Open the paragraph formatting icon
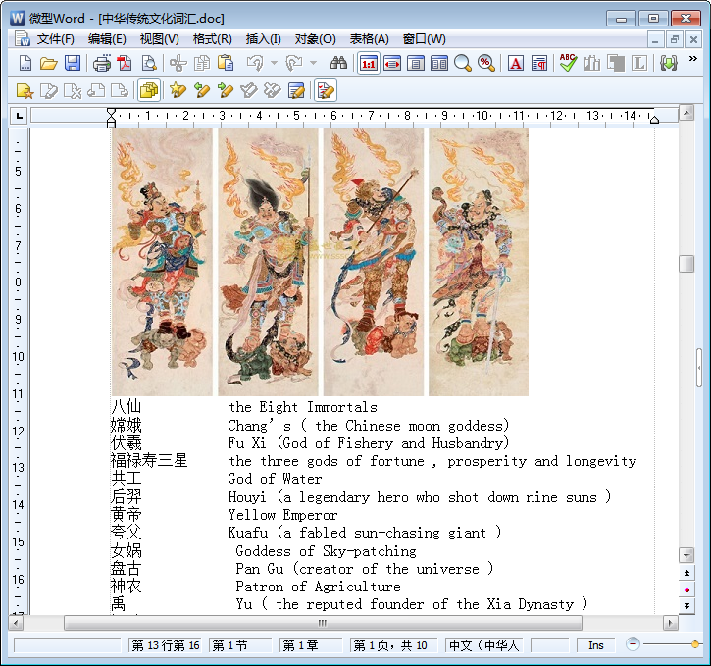The height and width of the screenshot is (666, 711). point(539,63)
